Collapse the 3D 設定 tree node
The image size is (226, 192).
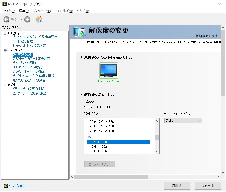click(x=5, y=33)
